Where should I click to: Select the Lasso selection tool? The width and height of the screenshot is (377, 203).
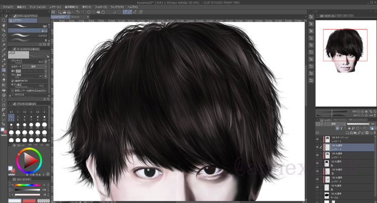click(4, 40)
